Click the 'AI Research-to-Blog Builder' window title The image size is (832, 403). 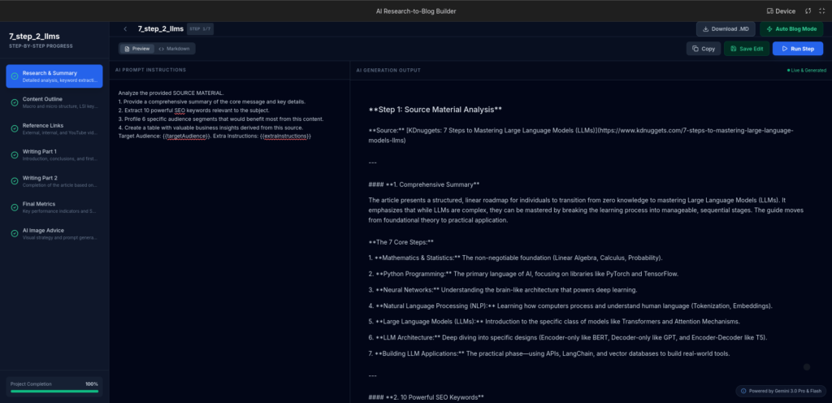tap(416, 11)
